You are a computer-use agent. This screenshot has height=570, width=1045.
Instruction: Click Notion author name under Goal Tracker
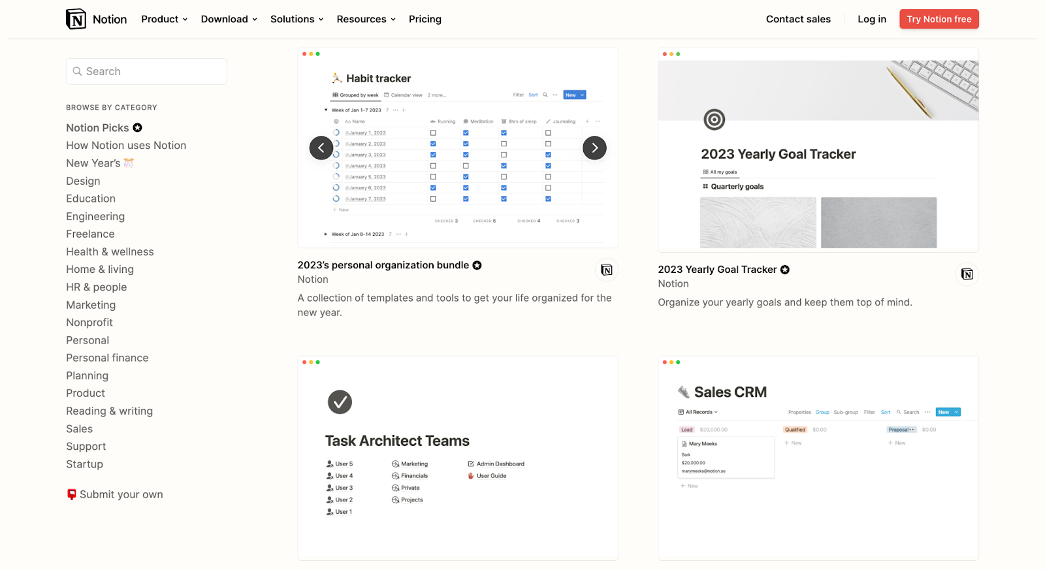(673, 284)
